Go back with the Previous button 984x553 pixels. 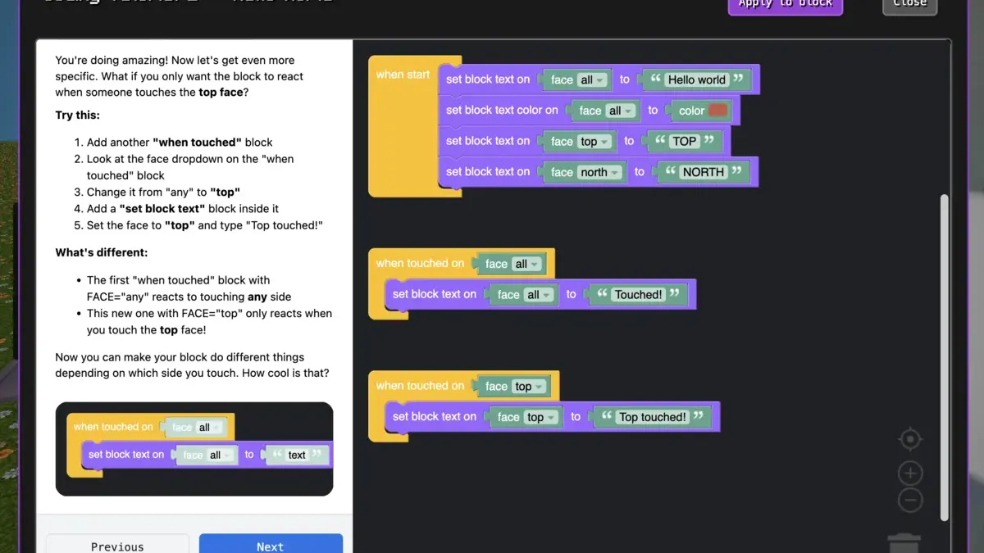coord(117,546)
